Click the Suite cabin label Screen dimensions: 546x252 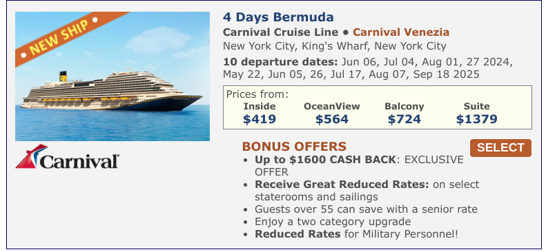coord(477,106)
